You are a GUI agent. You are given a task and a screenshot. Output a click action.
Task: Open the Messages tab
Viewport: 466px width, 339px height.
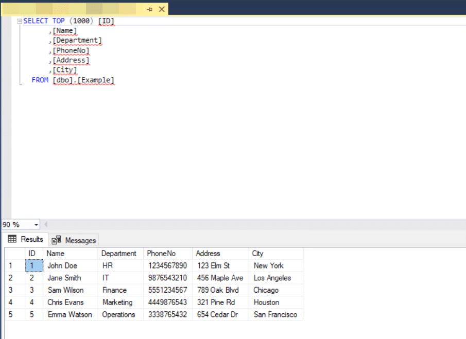[x=75, y=240]
